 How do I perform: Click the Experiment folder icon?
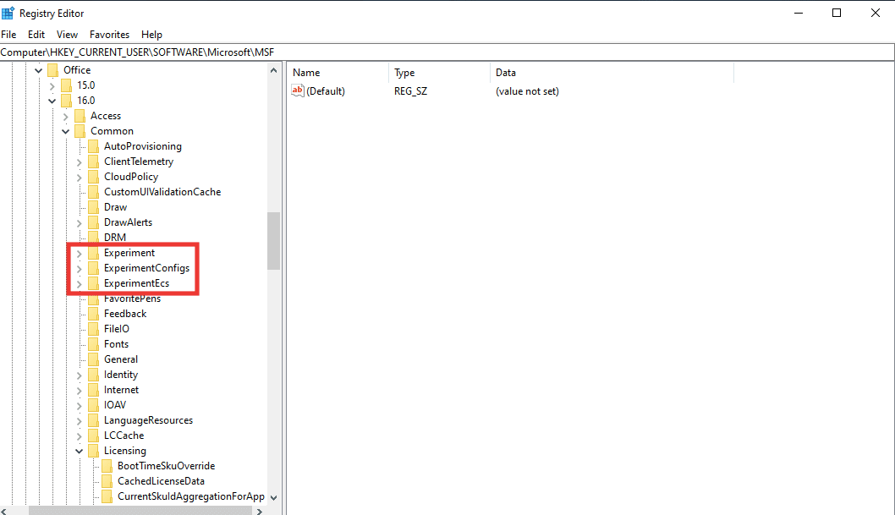94,253
